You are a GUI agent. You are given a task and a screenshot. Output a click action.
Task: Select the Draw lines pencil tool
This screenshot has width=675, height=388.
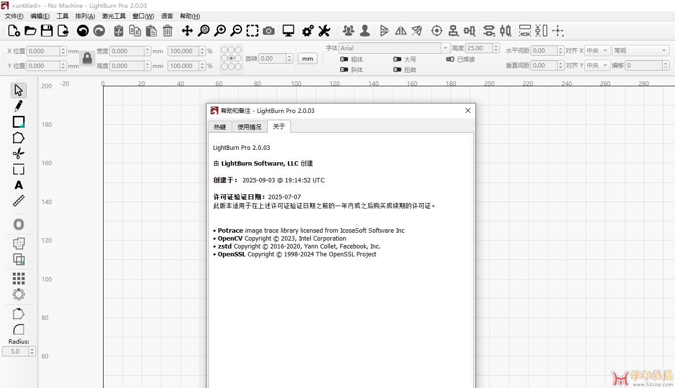tap(19, 106)
